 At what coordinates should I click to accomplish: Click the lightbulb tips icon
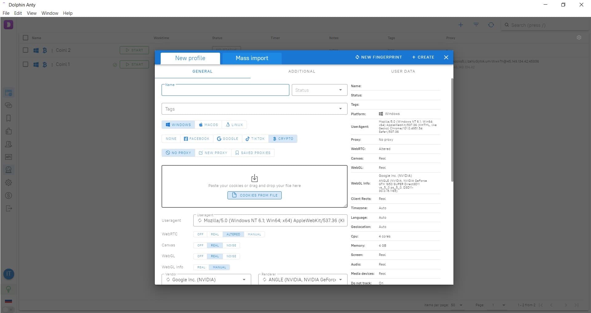point(9,289)
